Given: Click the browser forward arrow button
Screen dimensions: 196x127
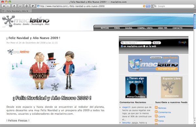Looking at the screenshot, I should click(8, 6).
